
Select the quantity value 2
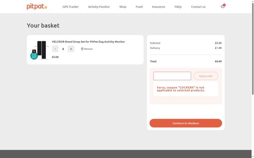pyautogui.click(x=63, y=49)
